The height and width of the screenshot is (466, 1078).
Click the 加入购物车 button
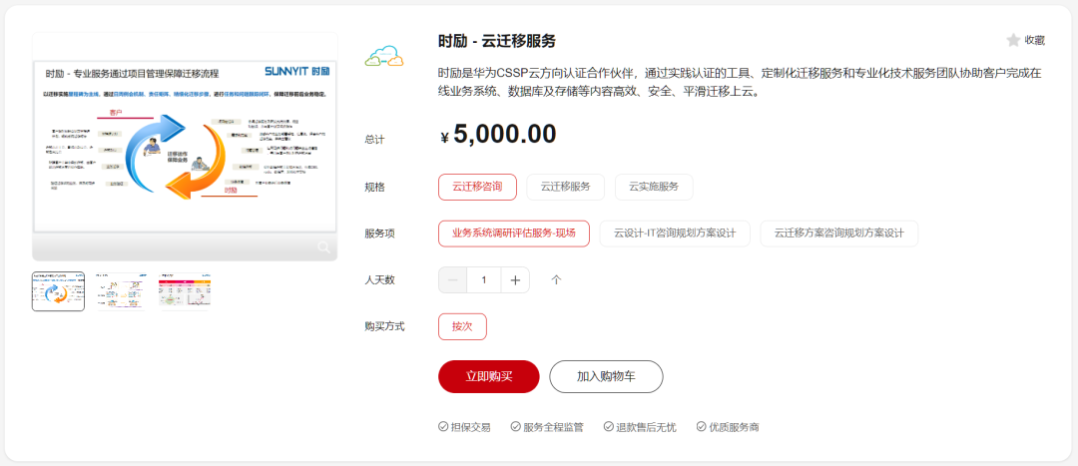[x=607, y=376]
